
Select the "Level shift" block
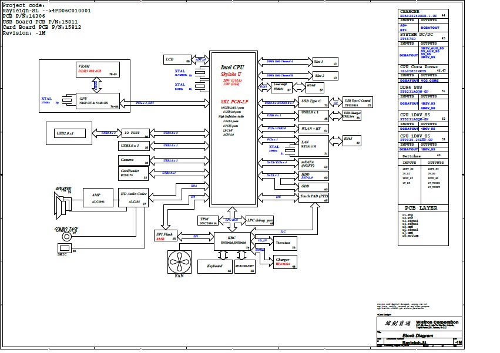click(x=281, y=88)
